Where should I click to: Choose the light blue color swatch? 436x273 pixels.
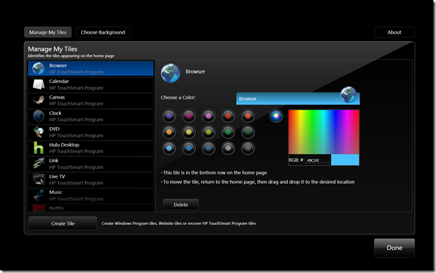coord(169,148)
